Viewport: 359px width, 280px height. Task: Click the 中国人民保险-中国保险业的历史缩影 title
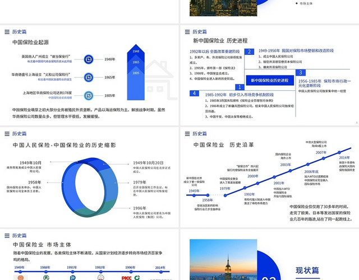coord(65,145)
